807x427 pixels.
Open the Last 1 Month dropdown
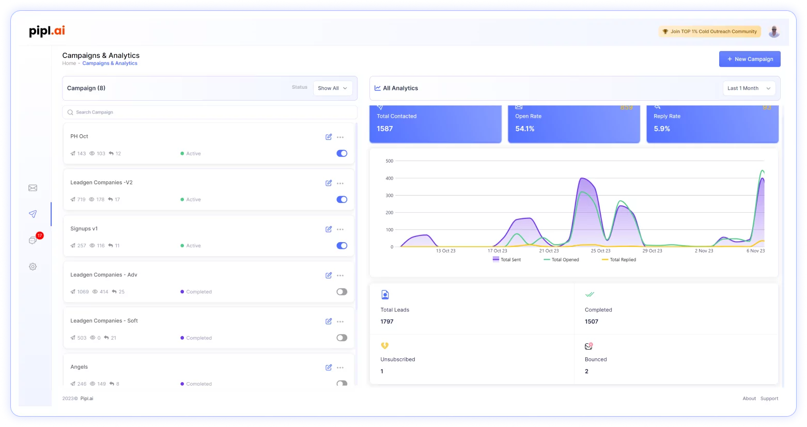click(x=749, y=88)
